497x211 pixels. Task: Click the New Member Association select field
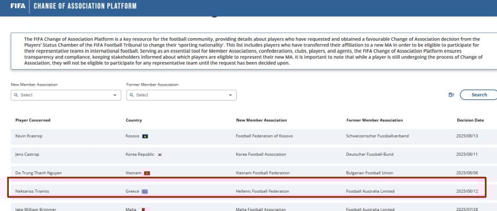[66, 95]
